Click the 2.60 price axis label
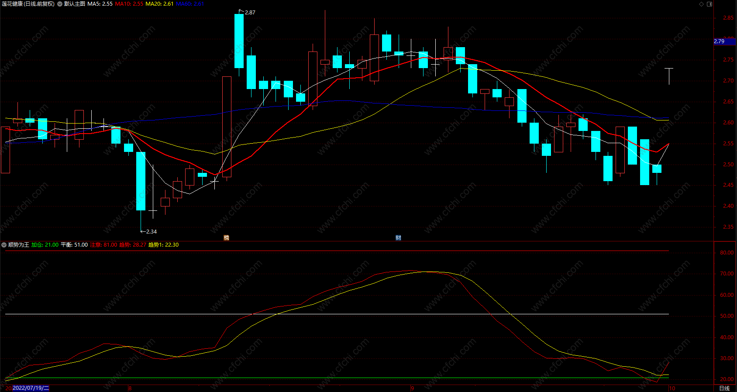This screenshot has width=737, height=392. click(728, 123)
